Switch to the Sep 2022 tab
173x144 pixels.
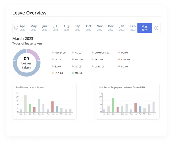[x=77, y=28]
